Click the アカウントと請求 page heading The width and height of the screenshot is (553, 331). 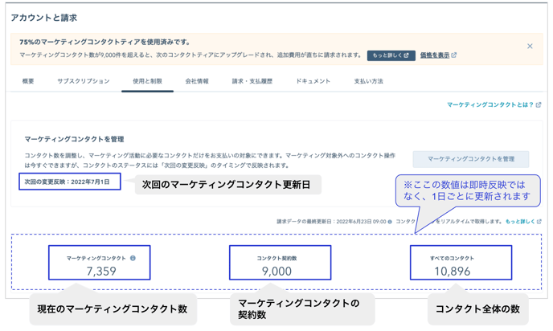click(x=43, y=18)
